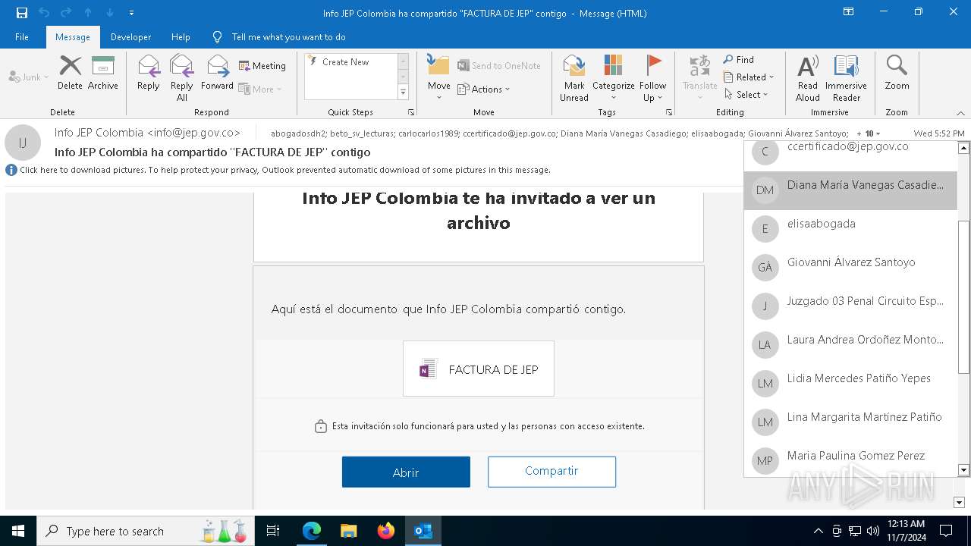Viewport: 971px width, 546px height.
Task: Open Task View on the taskbar
Action: pyautogui.click(x=273, y=531)
